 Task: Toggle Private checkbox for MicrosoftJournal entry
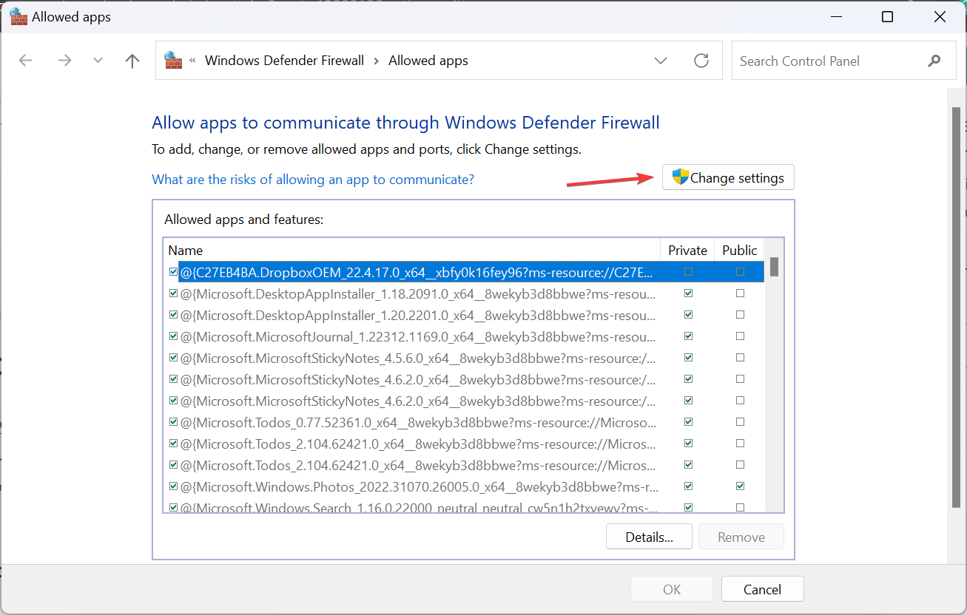tap(689, 336)
